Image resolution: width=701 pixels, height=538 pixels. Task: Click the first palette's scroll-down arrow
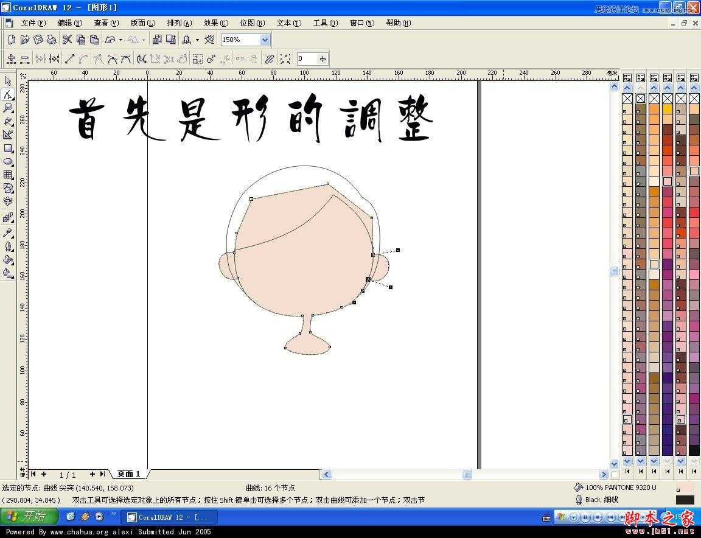pyautogui.click(x=627, y=461)
